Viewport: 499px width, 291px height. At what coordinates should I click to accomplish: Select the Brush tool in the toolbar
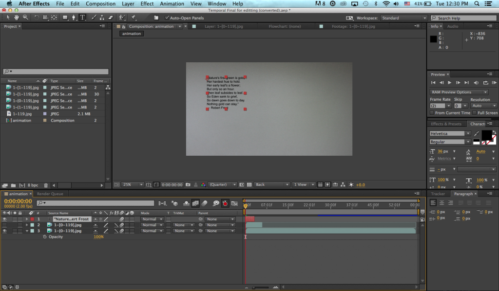(94, 18)
